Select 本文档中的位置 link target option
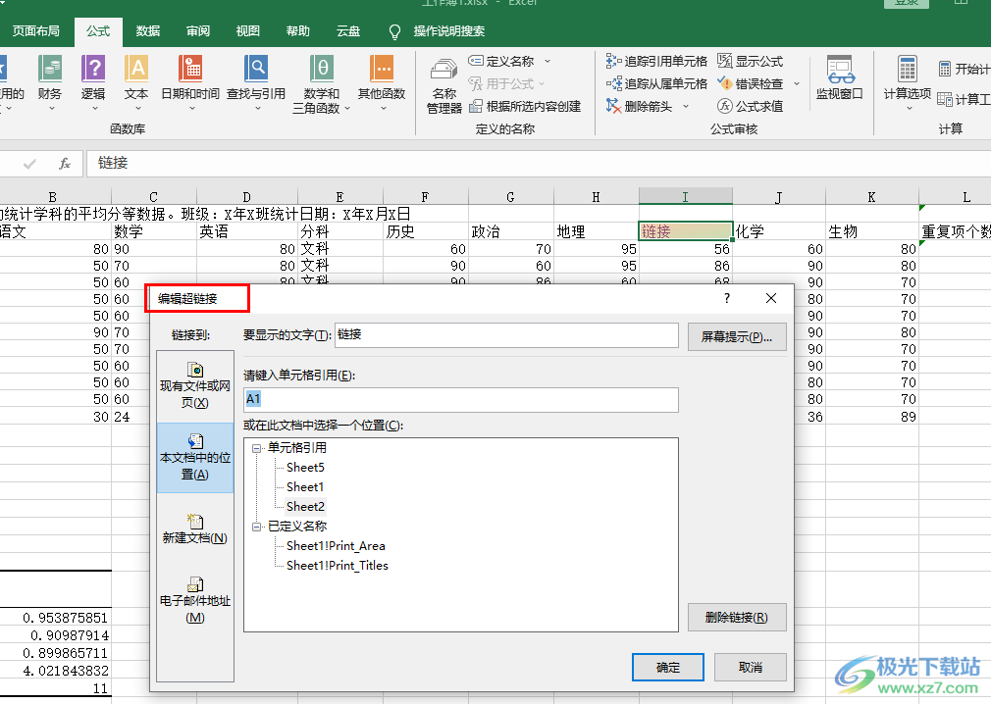This screenshot has height=704, width=991. 194,458
